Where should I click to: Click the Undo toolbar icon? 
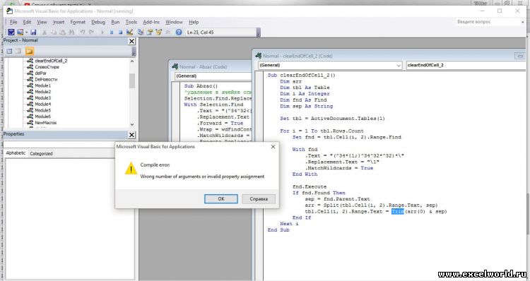tap(82, 32)
